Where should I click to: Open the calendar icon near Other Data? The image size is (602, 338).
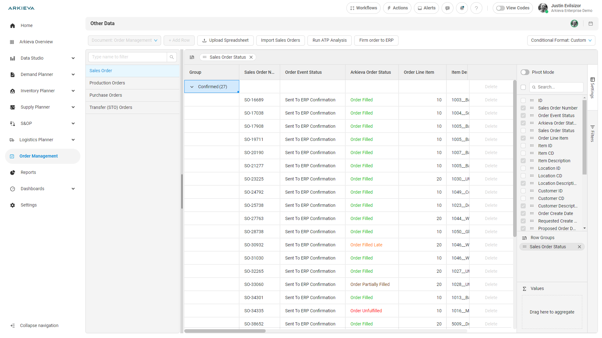point(590,24)
